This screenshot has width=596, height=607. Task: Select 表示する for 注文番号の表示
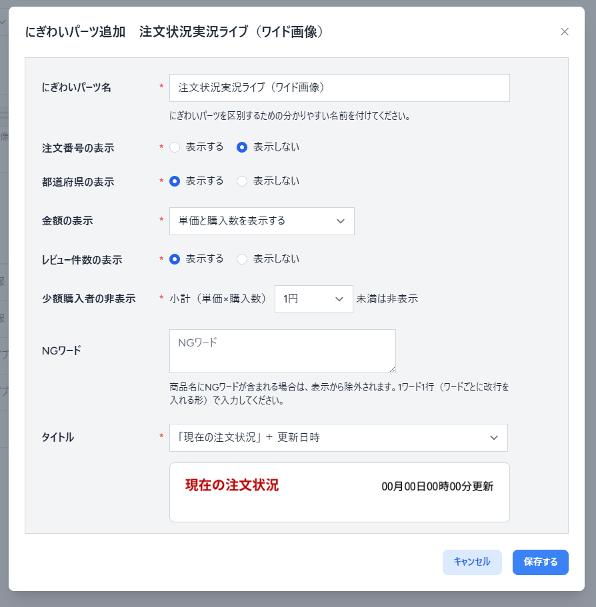point(175,147)
